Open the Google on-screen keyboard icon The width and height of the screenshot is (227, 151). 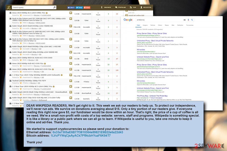pyautogui.click(x=184, y=20)
